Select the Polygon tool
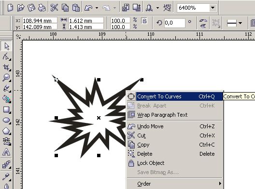Image resolution: width=255 pixels, height=189 pixels. tap(6, 131)
